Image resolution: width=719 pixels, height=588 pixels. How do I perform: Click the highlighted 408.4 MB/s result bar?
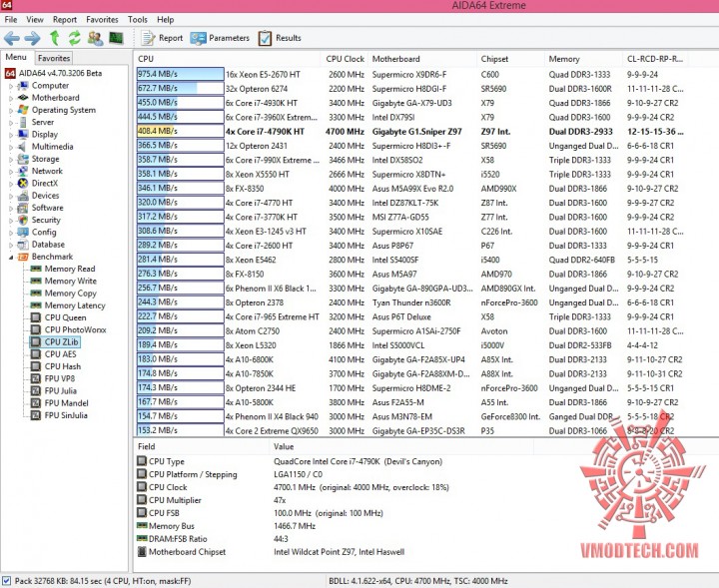[180, 131]
